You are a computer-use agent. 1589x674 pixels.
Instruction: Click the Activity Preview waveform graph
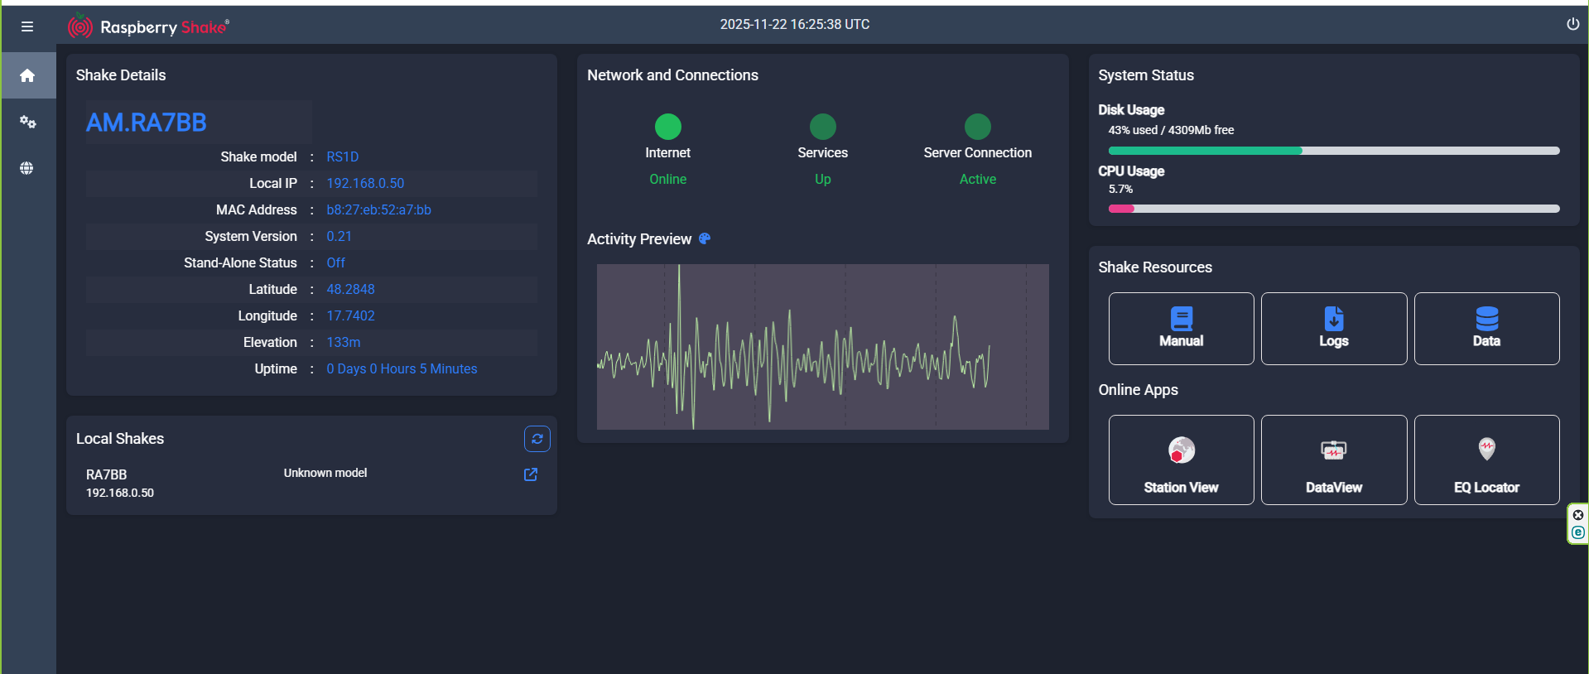822,346
